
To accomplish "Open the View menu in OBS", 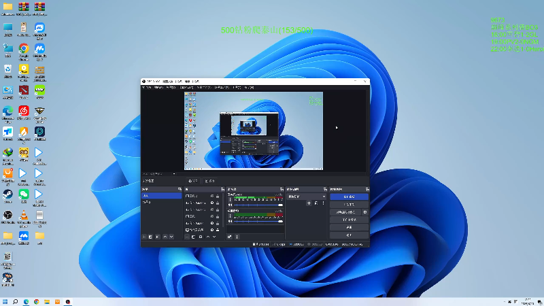I will (171, 88).
